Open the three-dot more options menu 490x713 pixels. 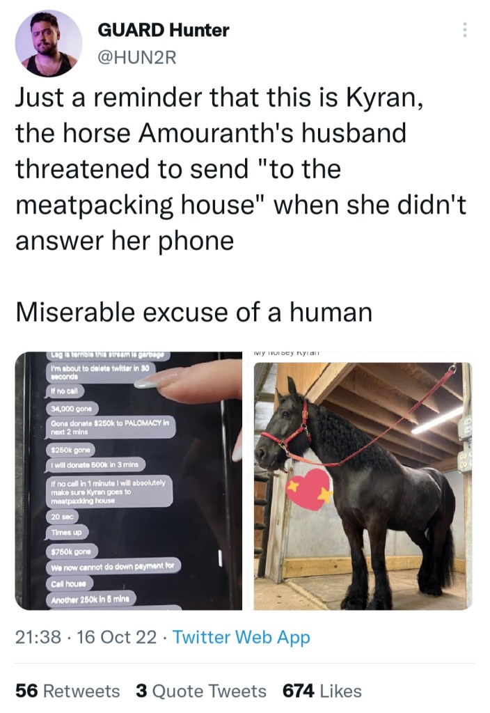point(464,30)
